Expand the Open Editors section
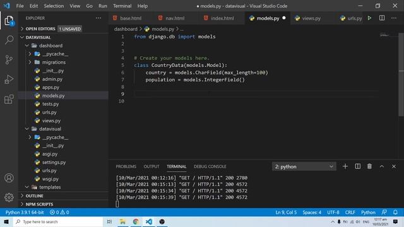This screenshot has width=404, height=227. [22, 29]
